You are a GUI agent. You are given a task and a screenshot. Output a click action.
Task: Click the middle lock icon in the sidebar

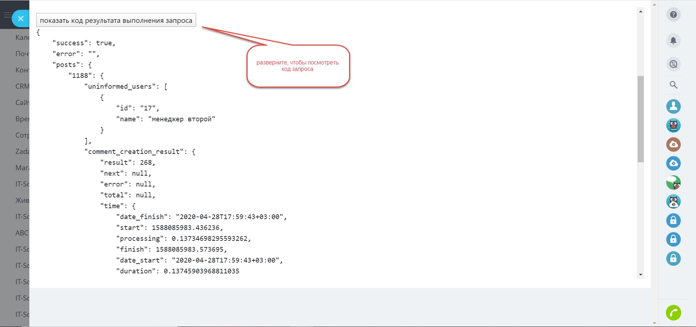[673, 239]
